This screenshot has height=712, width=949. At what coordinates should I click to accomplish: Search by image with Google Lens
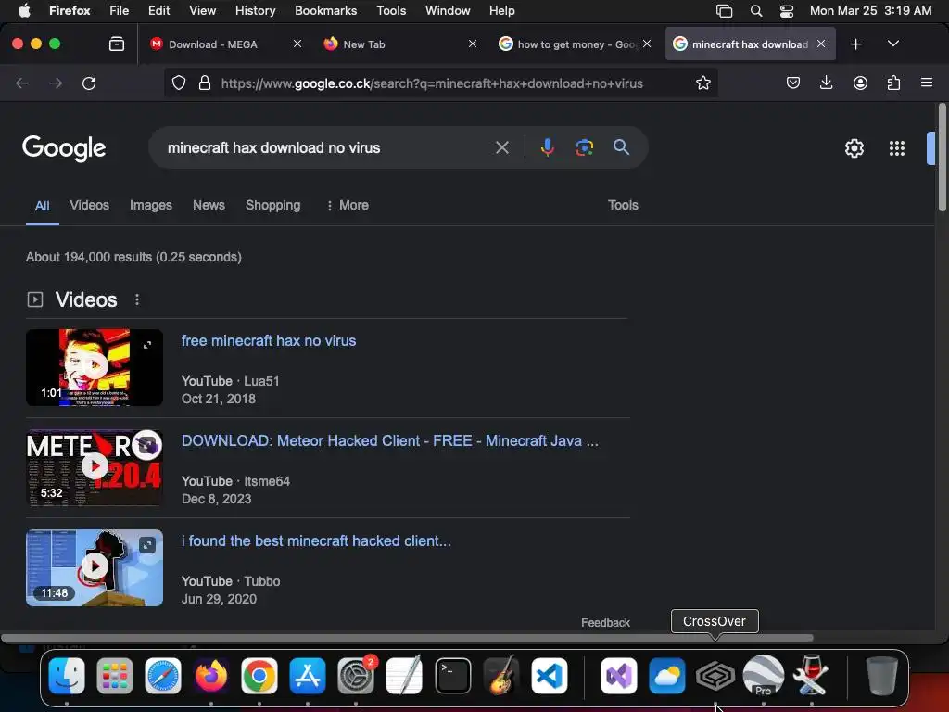pyautogui.click(x=584, y=147)
